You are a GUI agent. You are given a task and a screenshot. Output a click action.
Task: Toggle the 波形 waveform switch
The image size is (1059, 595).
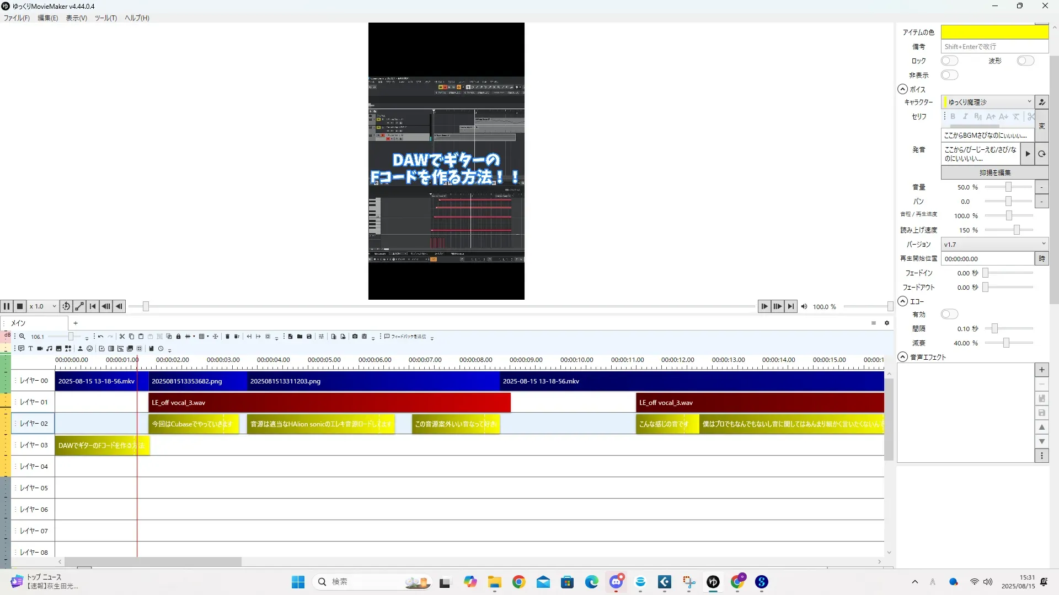tap(1025, 61)
